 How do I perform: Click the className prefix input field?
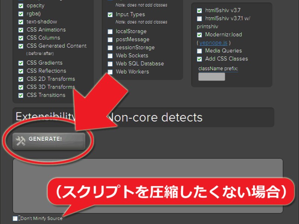211,77
